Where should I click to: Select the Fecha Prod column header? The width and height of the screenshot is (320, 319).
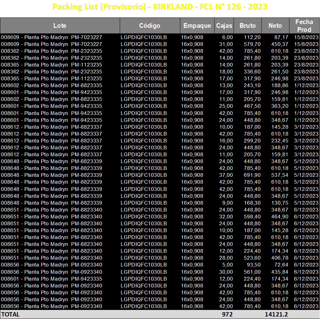coord(304,26)
